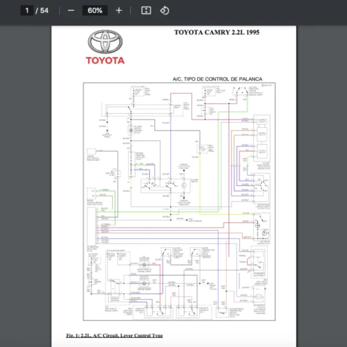This screenshot has width=347, height=347.
Task: Select the 60% zoom level field
Action: (x=95, y=10)
